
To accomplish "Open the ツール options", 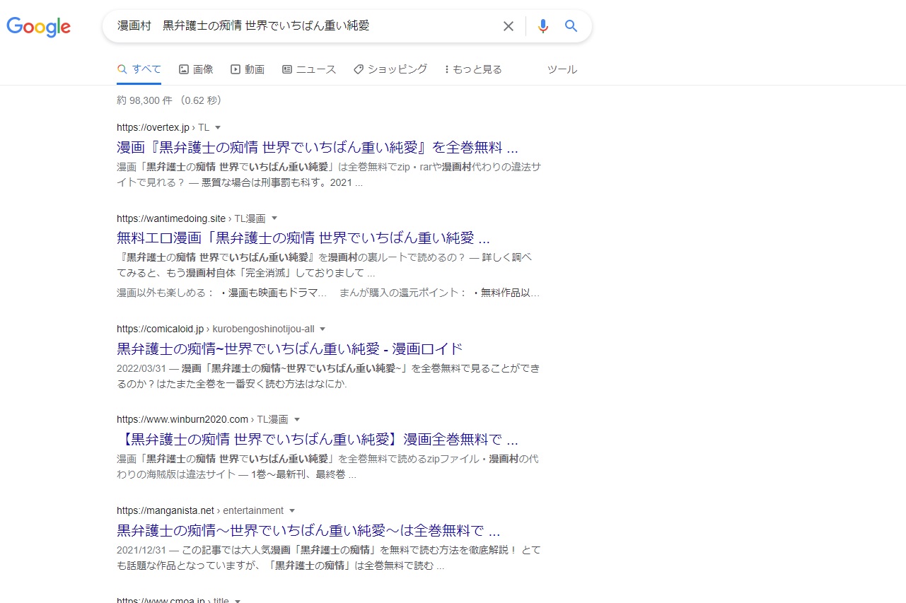I will point(562,69).
